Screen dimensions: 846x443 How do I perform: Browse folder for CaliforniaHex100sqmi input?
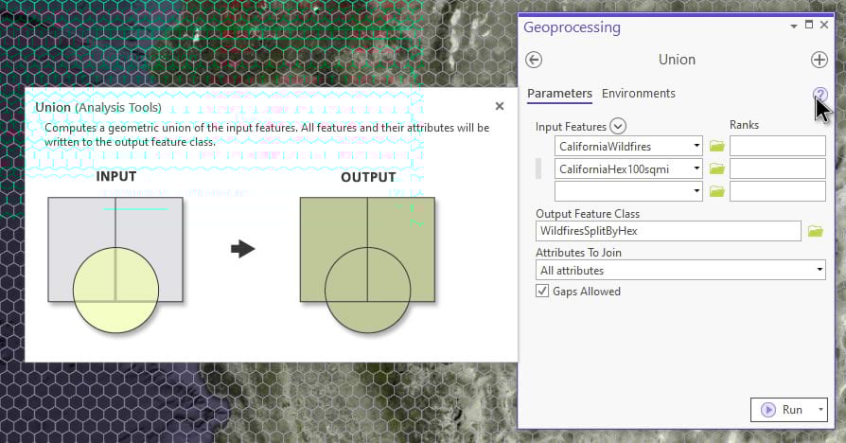coord(716,168)
